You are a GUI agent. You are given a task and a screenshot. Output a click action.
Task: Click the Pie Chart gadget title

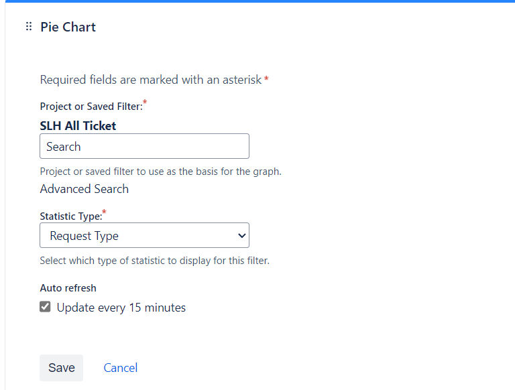68,27
